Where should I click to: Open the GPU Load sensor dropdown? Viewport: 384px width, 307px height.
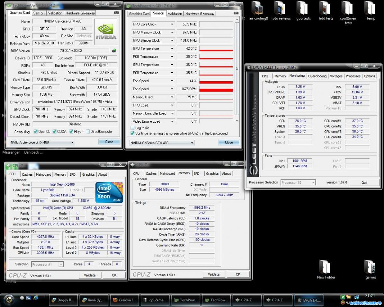click(x=172, y=105)
